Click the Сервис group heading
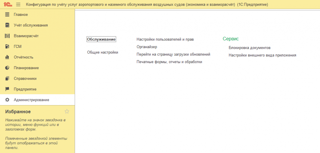 pyautogui.click(x=231, y=39)
